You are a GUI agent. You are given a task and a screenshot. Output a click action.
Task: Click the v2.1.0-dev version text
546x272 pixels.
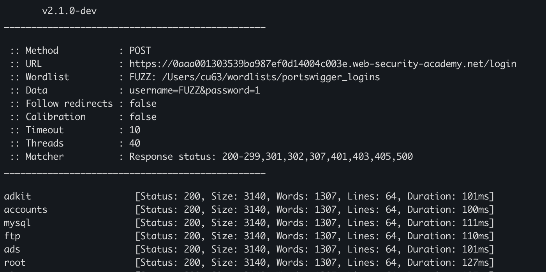(x=69, y=11)
